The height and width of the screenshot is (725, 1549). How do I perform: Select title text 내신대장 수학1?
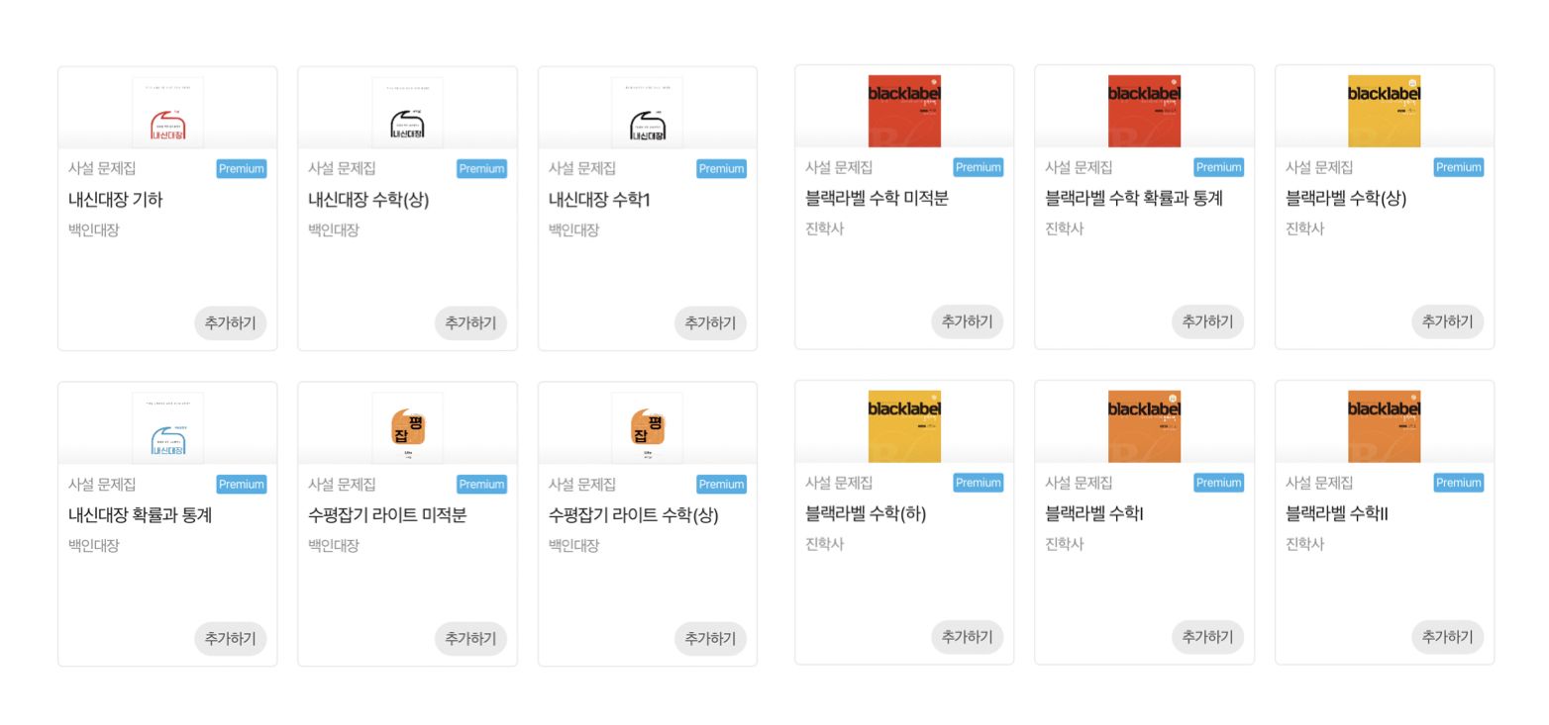[599, 200]
